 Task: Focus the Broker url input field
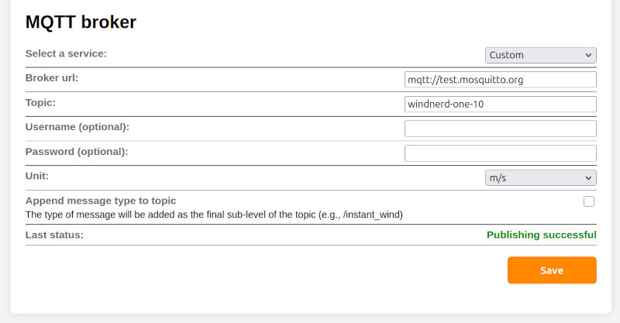(x=500, y=80)
